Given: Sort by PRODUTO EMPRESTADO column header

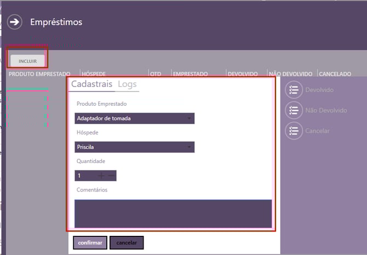Looking at the screenshot, I should 39,73.
